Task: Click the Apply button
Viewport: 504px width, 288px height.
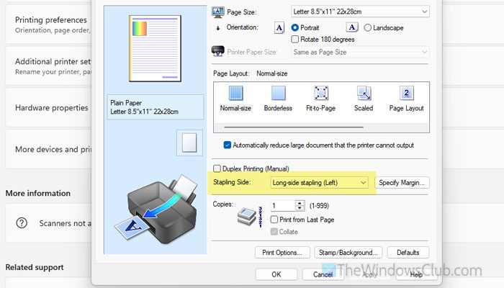Action: click(x=369, y=274)
